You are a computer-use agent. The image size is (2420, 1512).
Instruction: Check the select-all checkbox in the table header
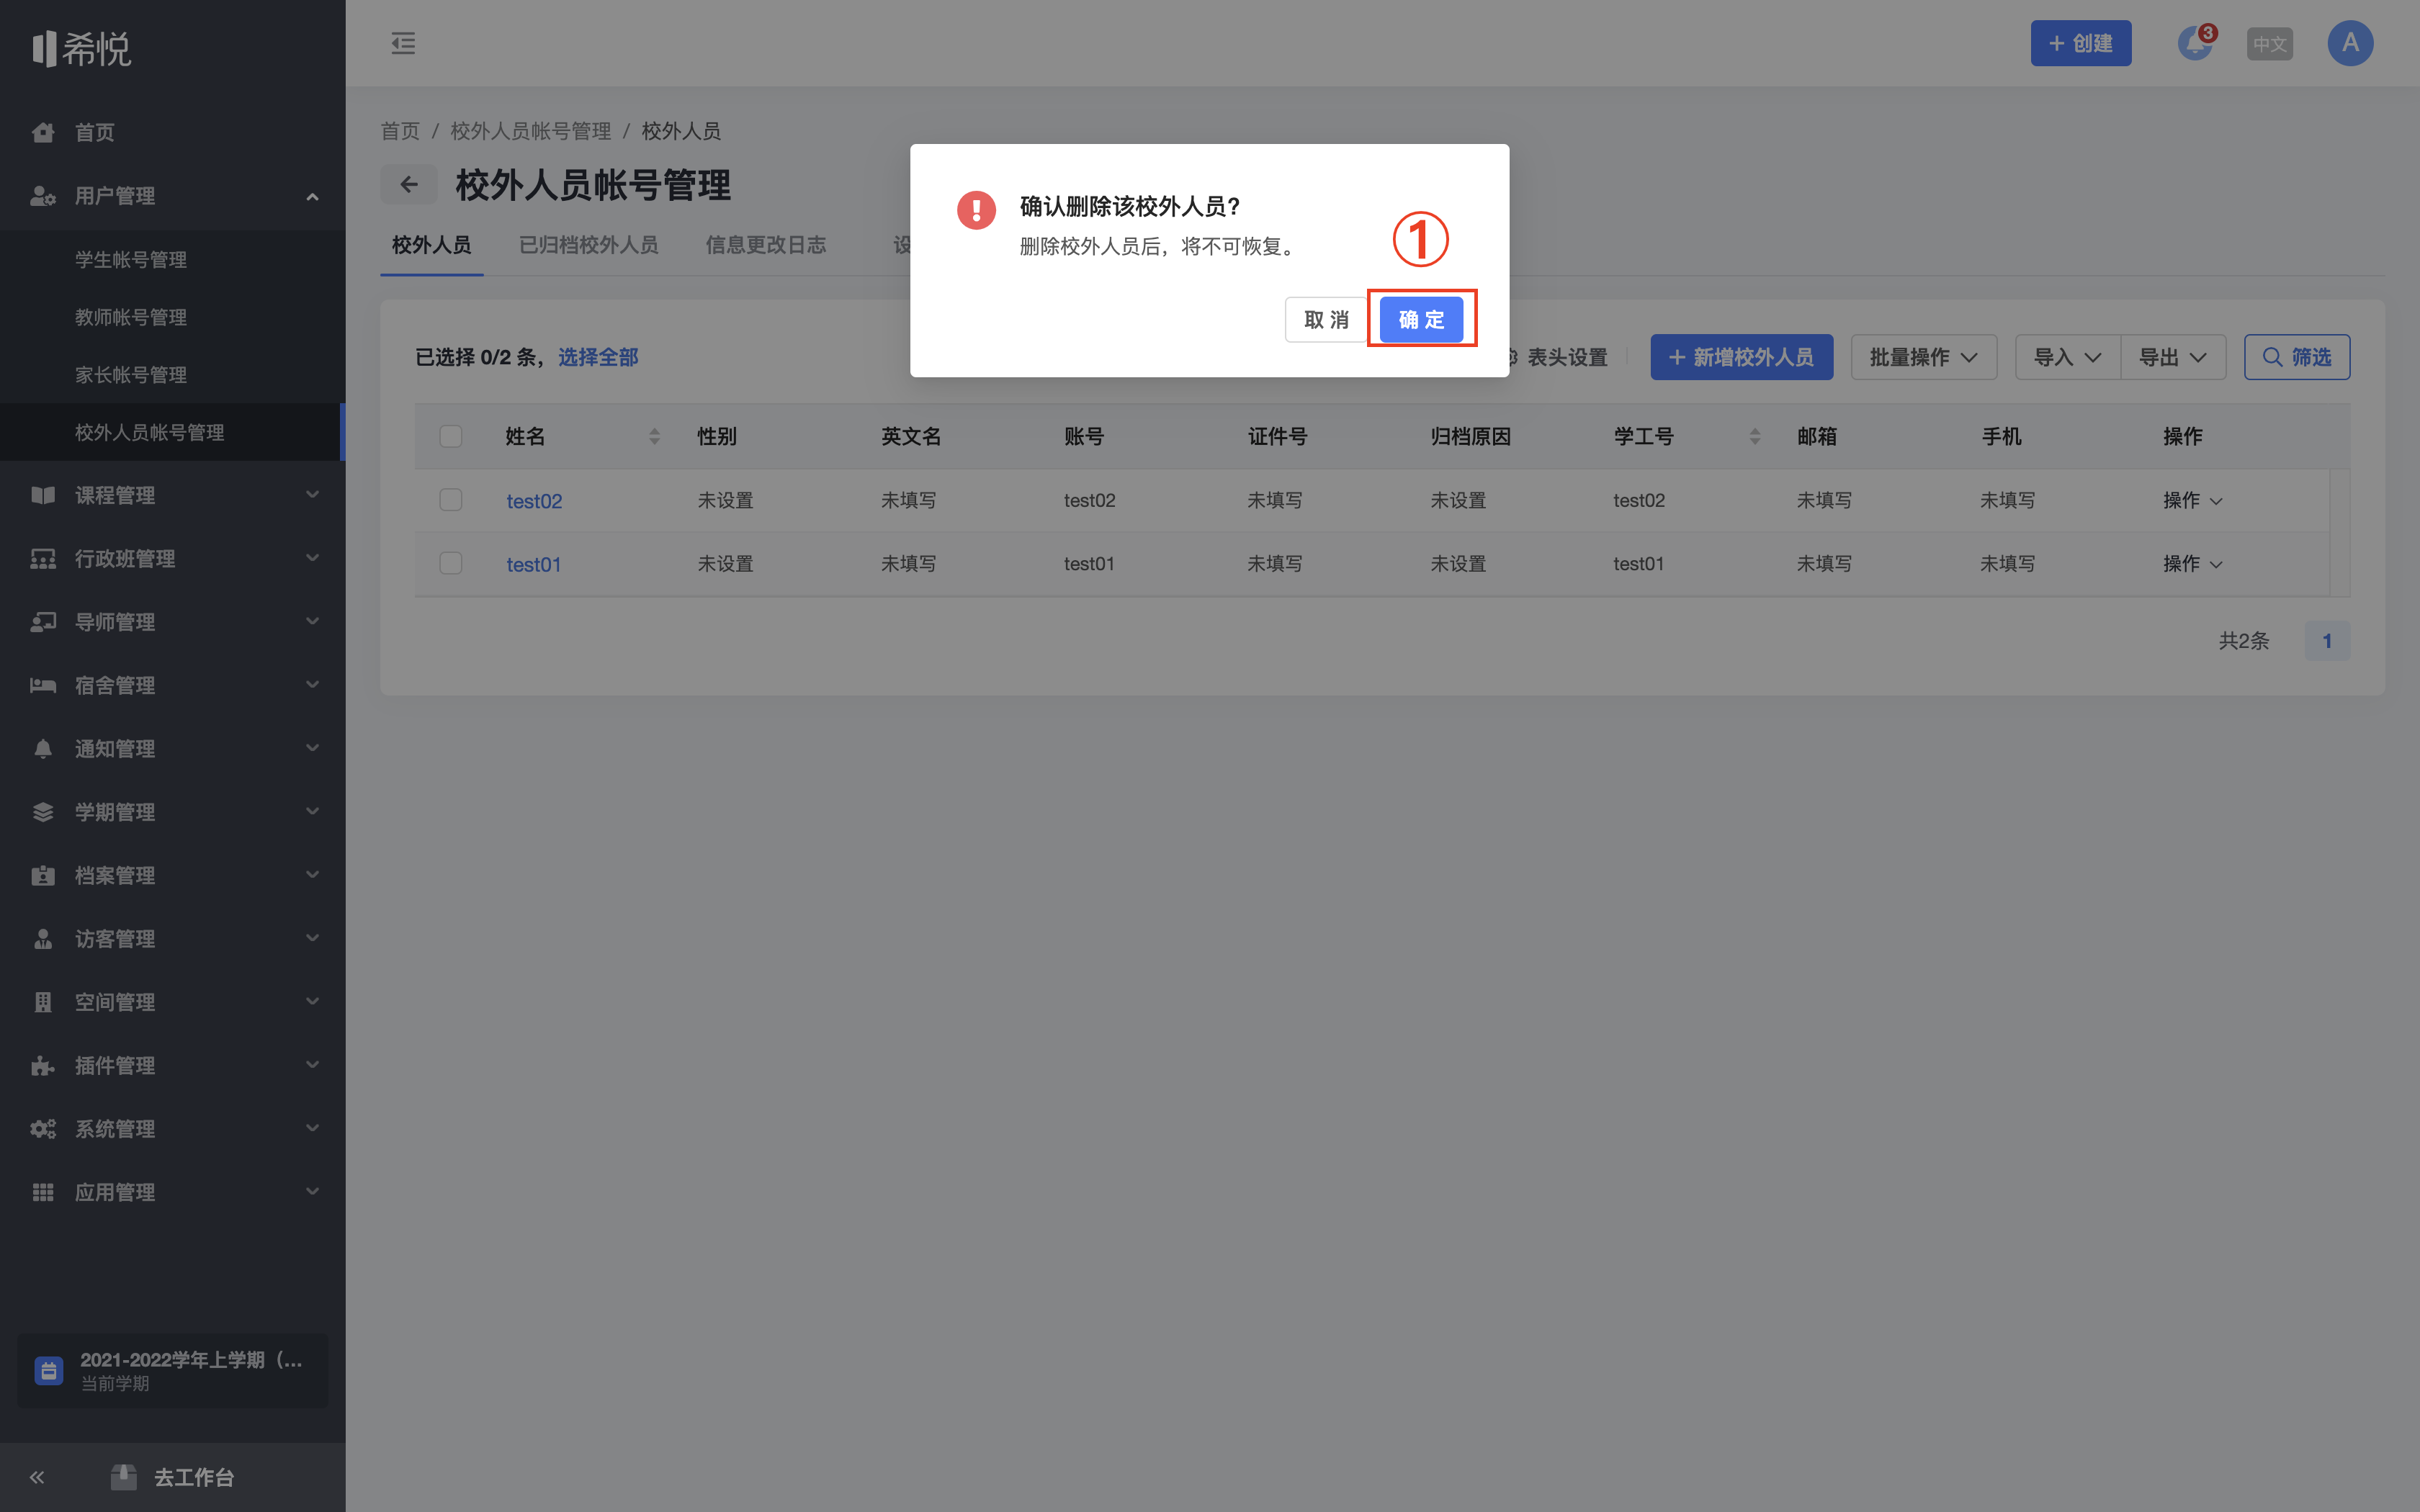coord(451,436)
